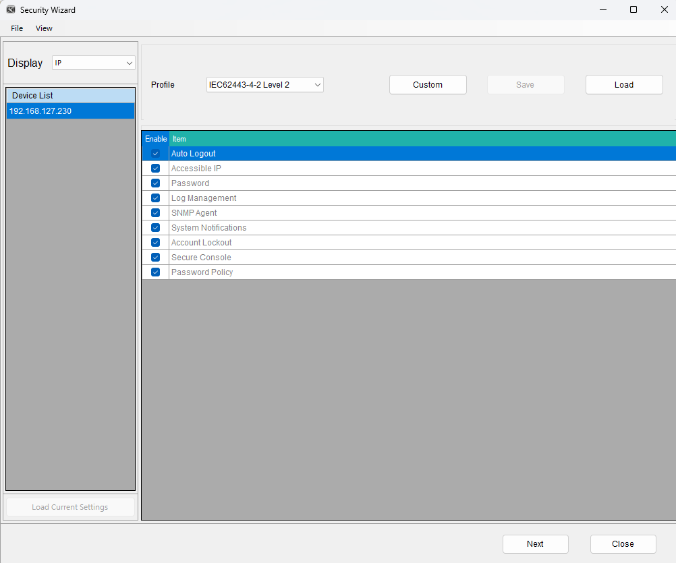Click the Load profile button

click(x=623, y=84)
